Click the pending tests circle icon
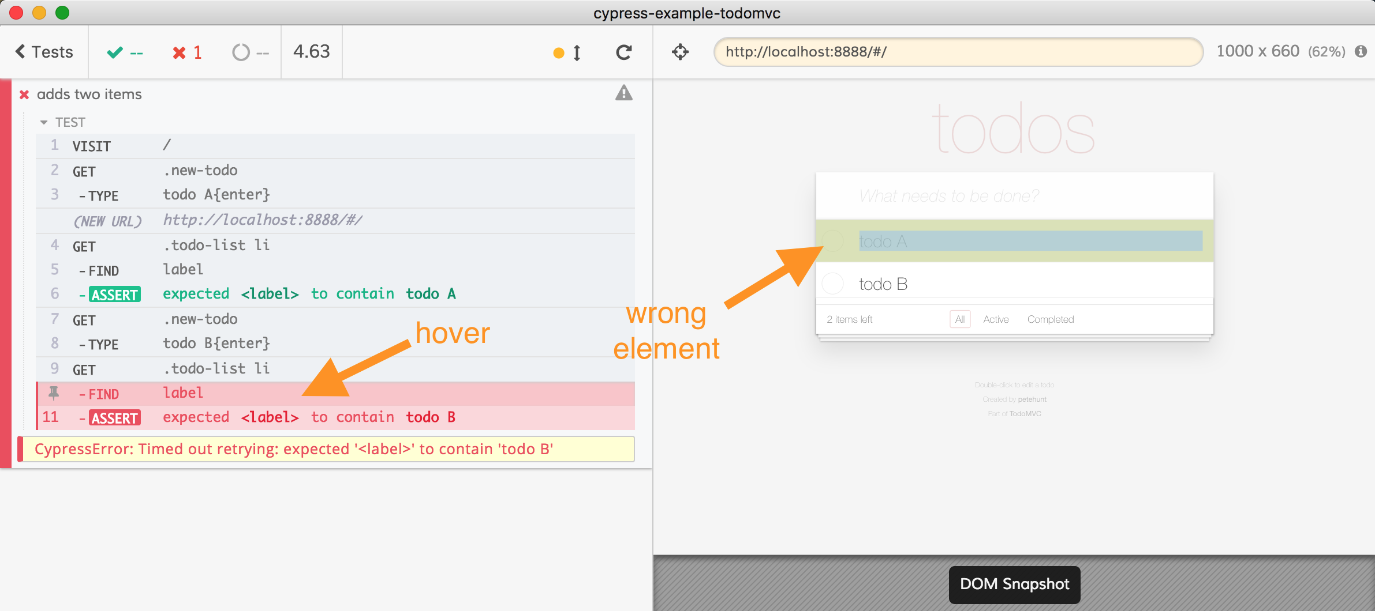1375x611 pixels. [x=241, y=53]
